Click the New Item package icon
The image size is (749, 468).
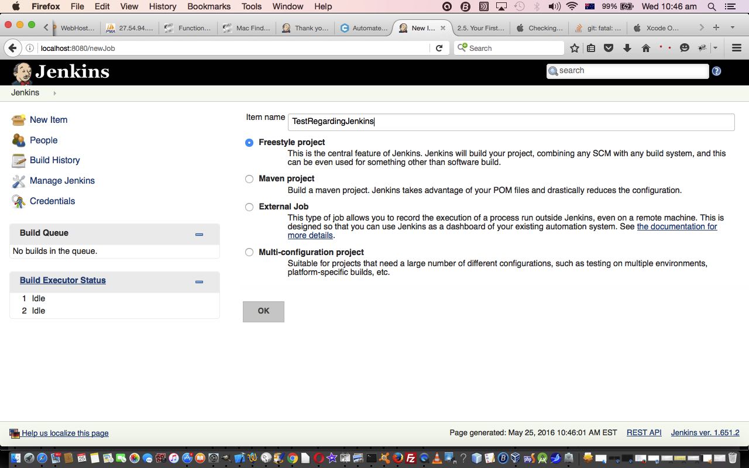[x=19, y=120]
